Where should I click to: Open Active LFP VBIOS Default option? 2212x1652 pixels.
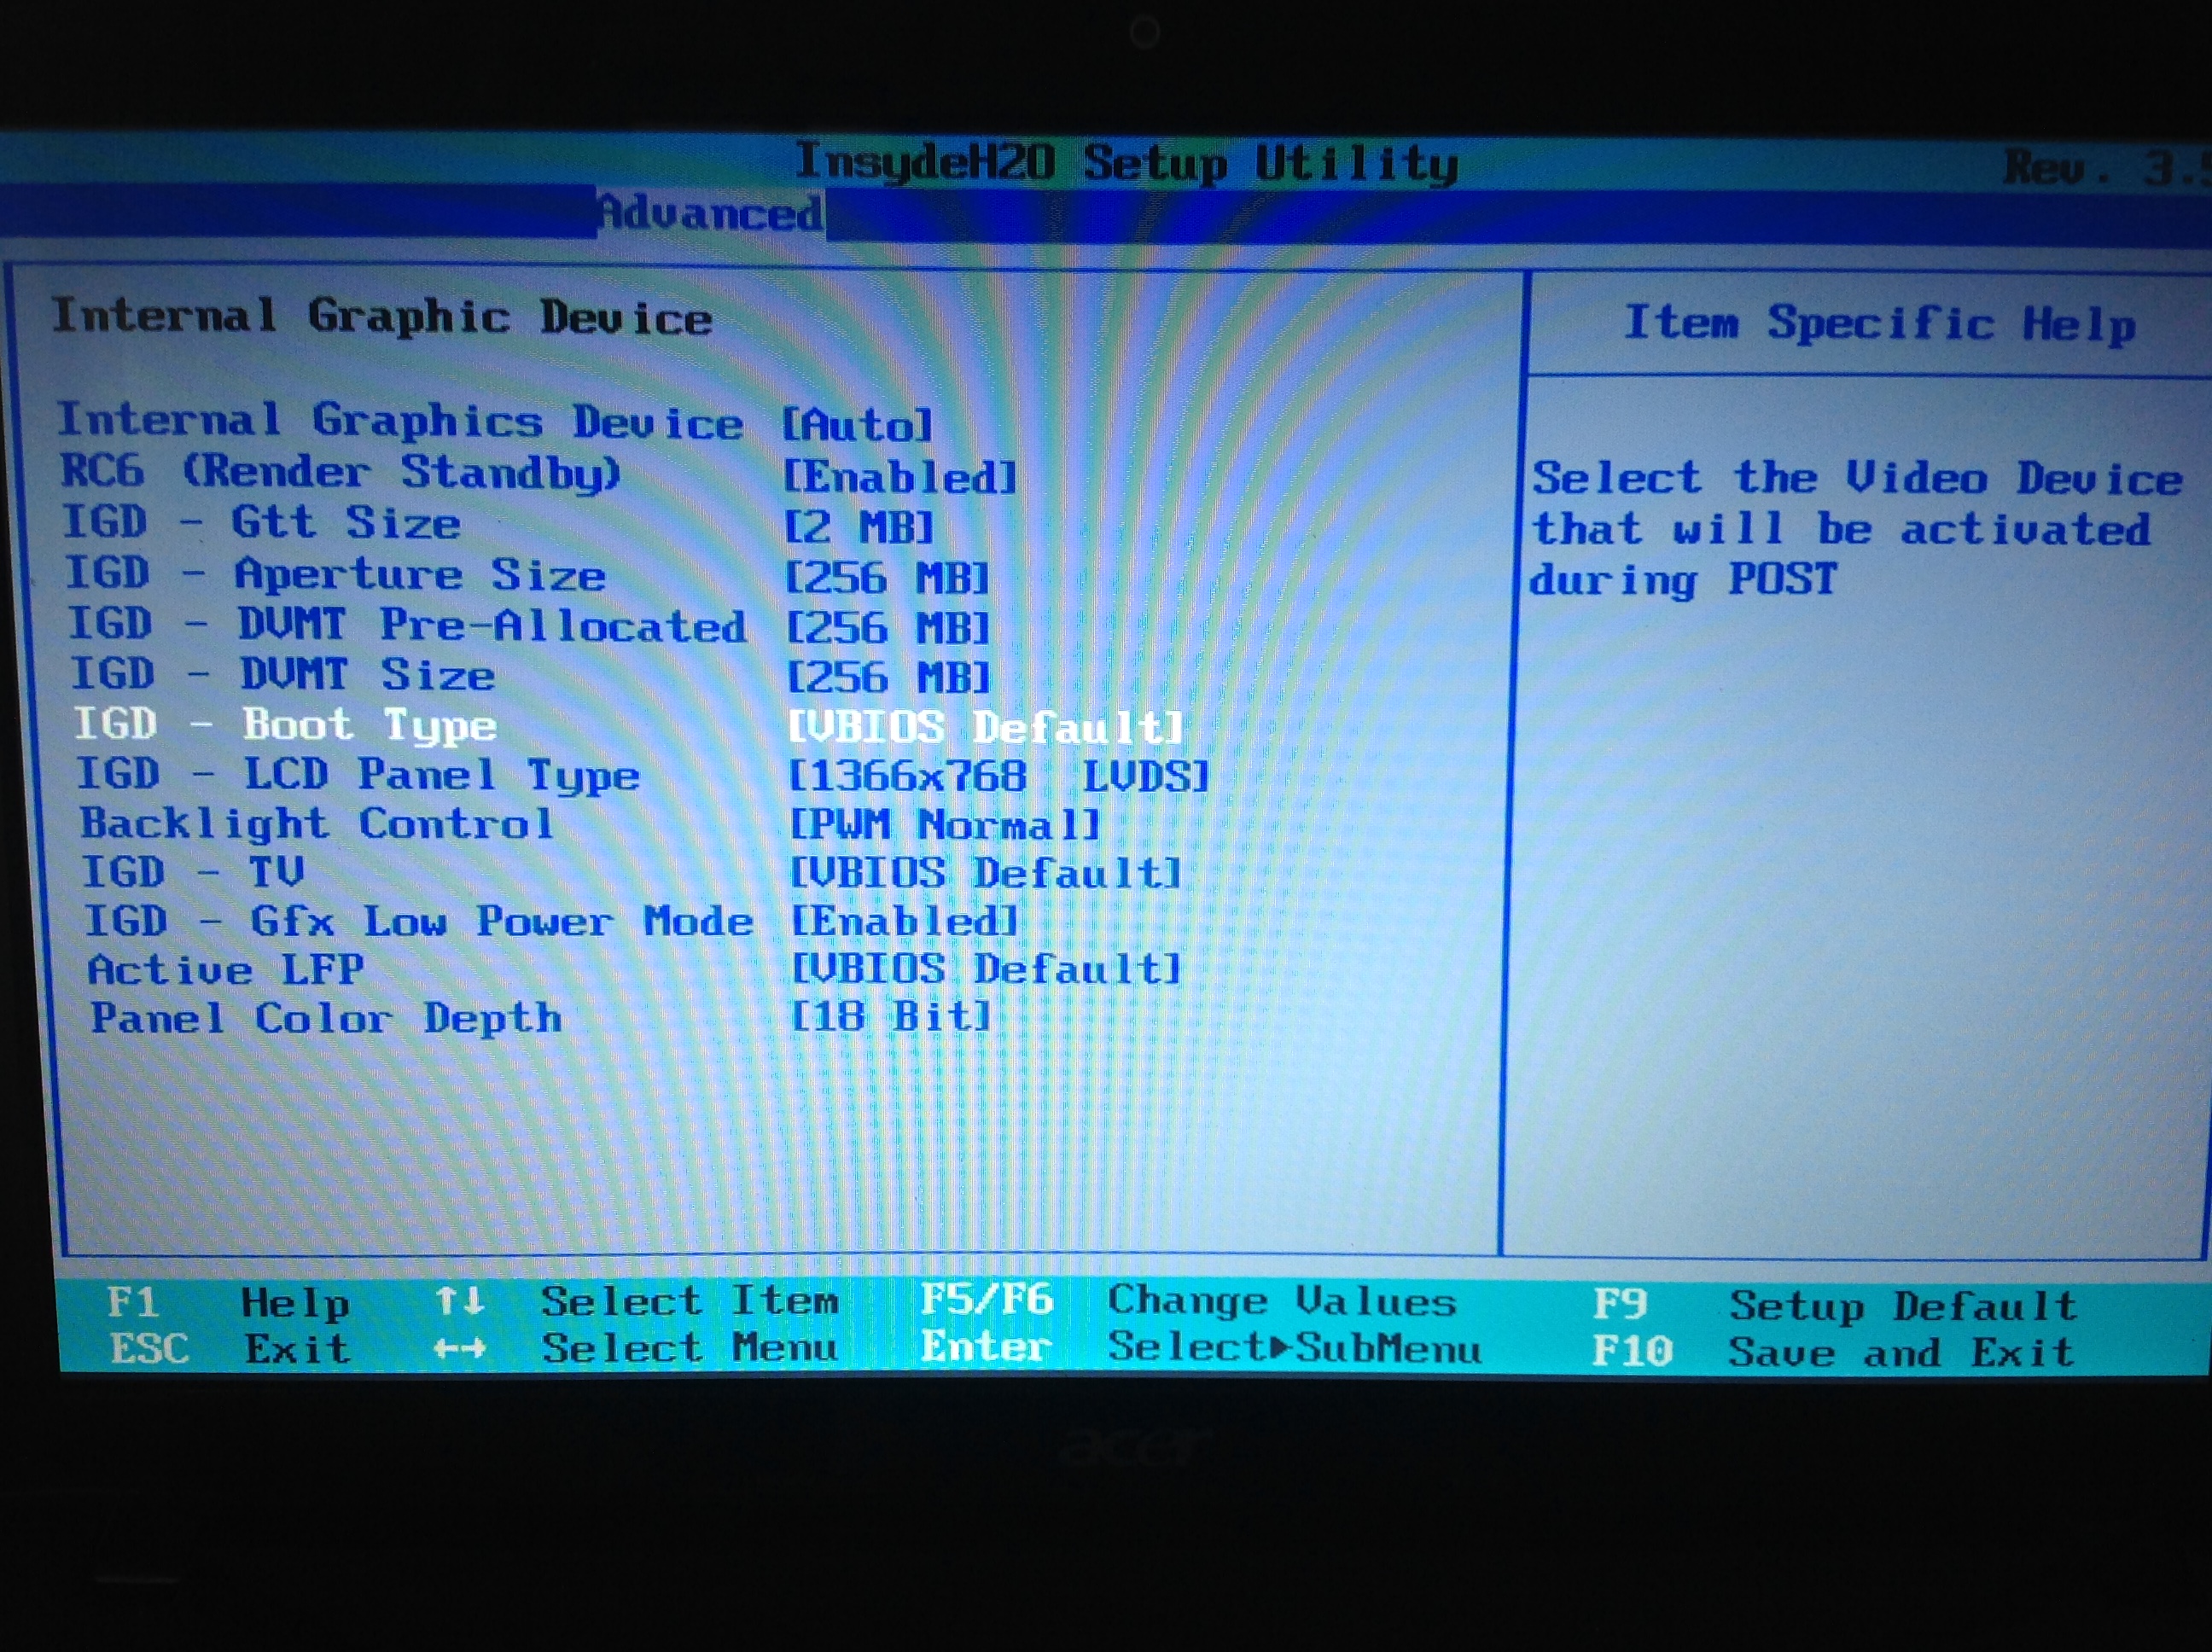(x=985, y=968)
